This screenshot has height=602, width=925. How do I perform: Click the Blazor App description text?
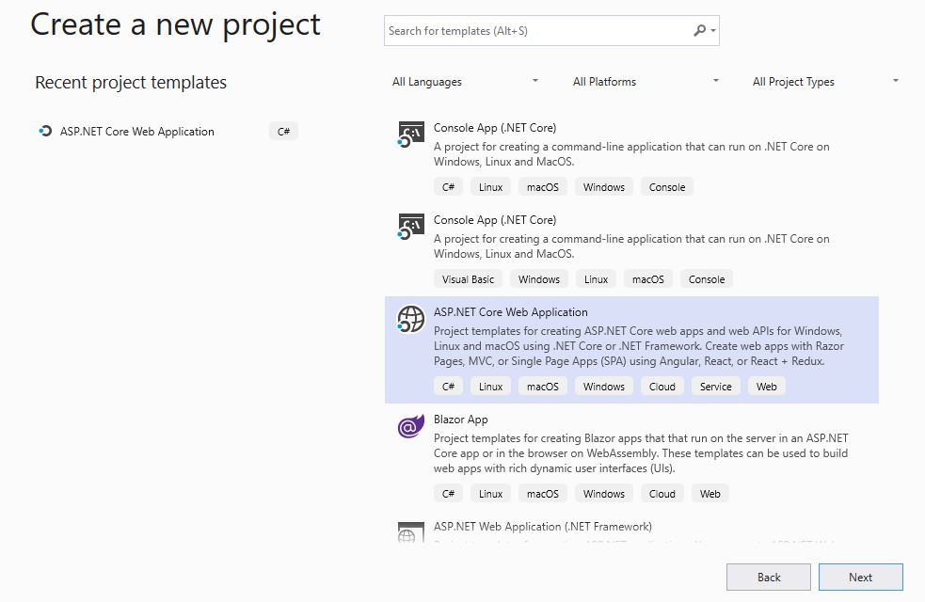[x=641, y=452]
